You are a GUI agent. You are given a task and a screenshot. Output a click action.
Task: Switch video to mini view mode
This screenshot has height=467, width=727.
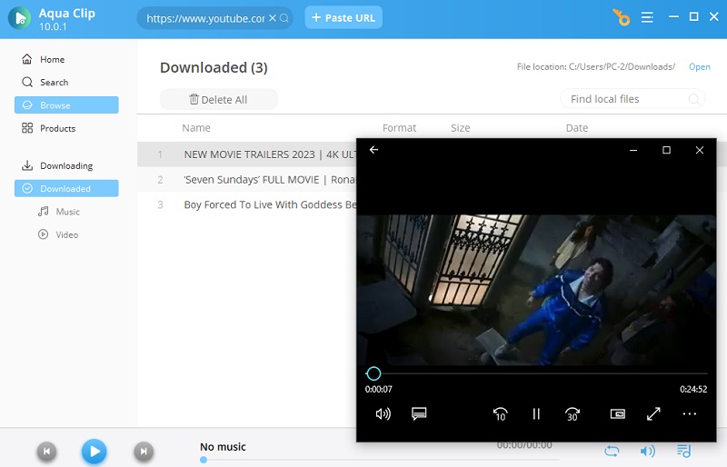618,413
